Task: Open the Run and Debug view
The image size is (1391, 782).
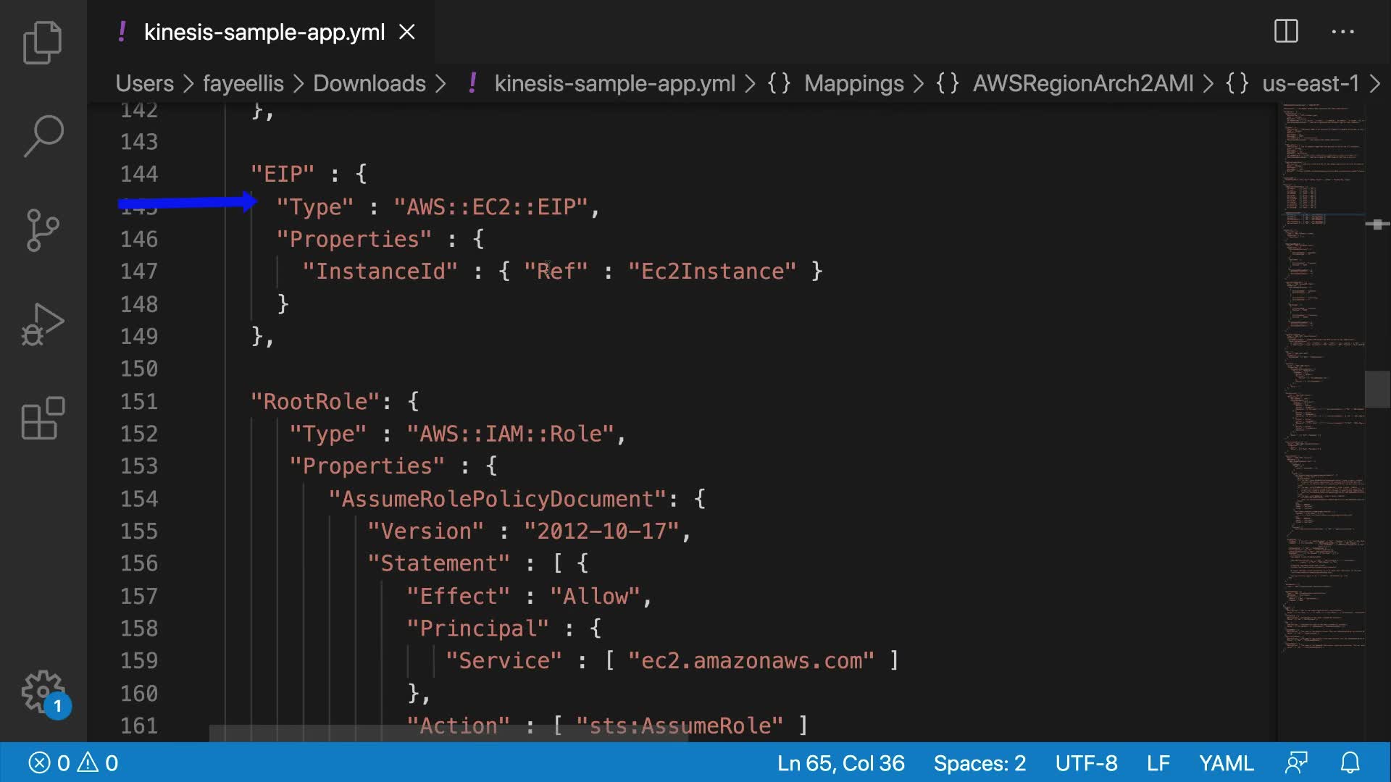Action: click(x=43, y=324)
